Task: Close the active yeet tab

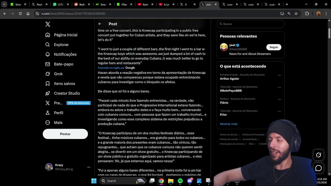Action: (x=216, y=4)
